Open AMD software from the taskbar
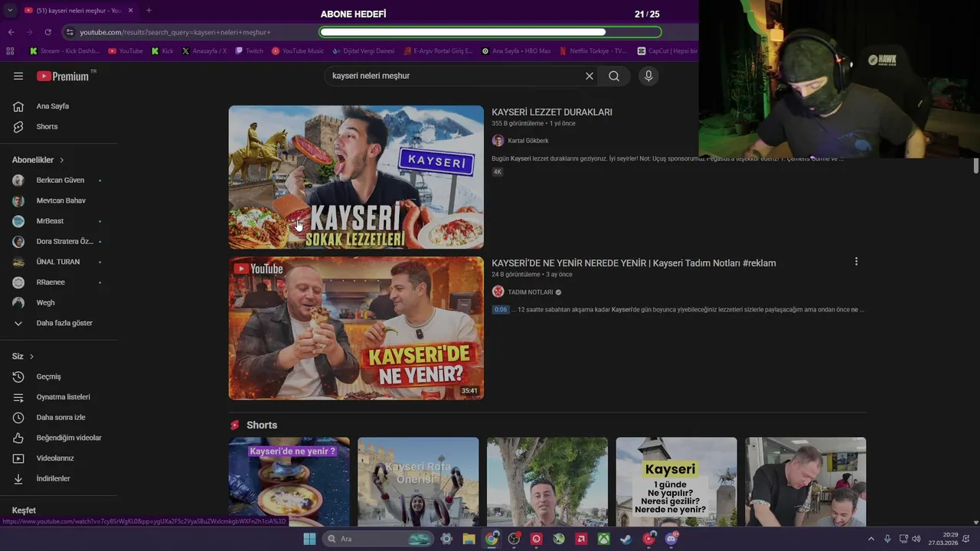 [581, 539]
